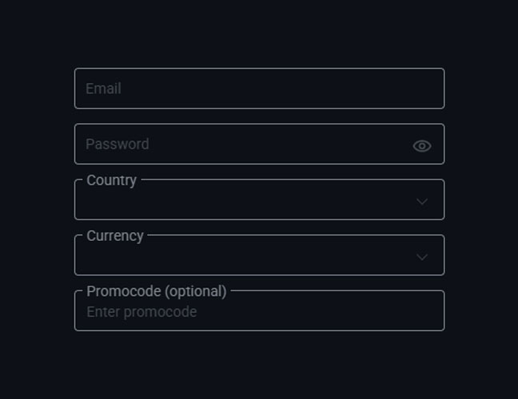Toggle password visibility with the eye icon
The height and width of the screenshot is (399, 518).
422,146
